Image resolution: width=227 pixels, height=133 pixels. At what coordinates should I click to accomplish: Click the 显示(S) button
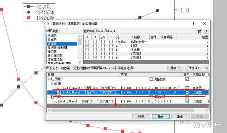tap(89, 31)
